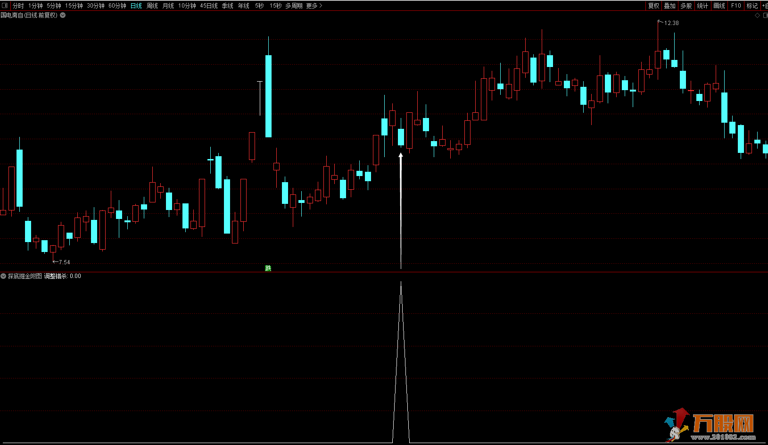768x445 pixels.
Task: Select the 60分钟 period
Action: pos(117,6)
